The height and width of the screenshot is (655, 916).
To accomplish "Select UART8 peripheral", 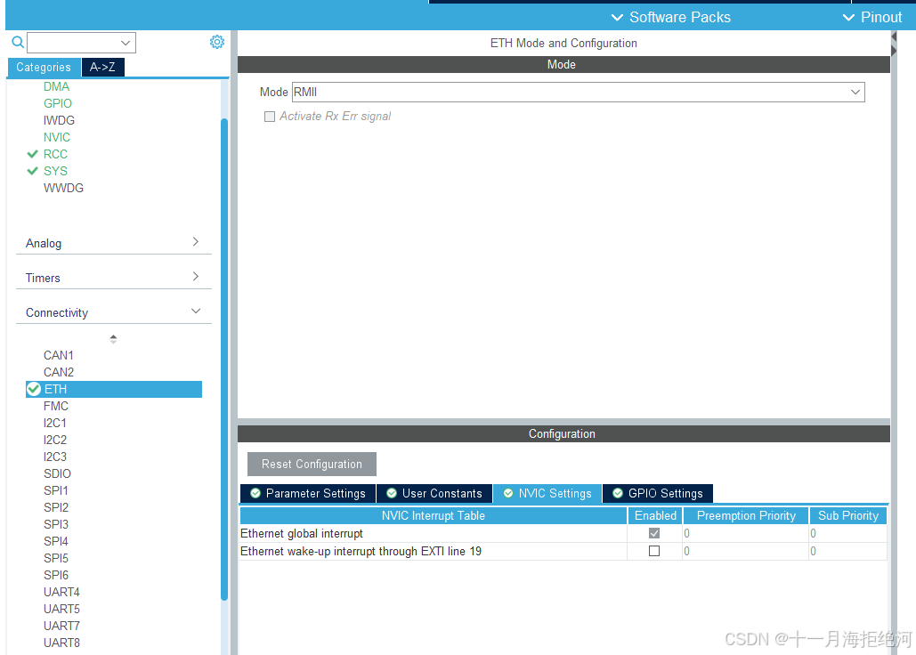I will tap(61, 643).
